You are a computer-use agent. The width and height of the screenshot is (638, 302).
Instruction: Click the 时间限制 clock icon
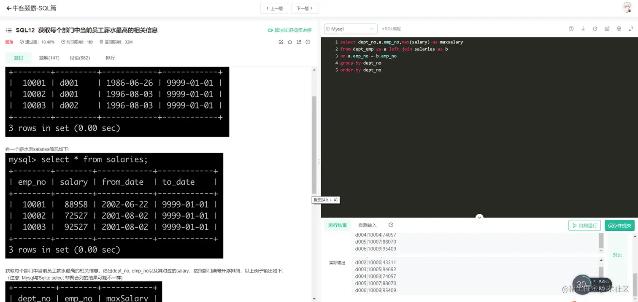point(63,42)
